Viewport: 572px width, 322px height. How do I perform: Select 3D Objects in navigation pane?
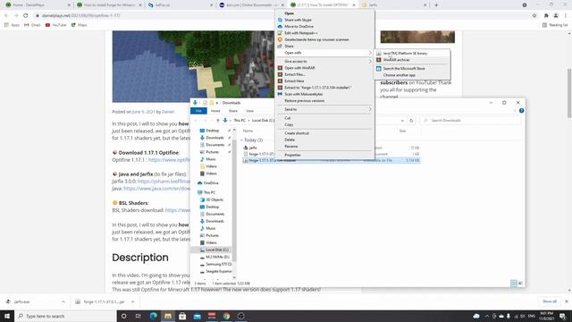click(214, 199)
